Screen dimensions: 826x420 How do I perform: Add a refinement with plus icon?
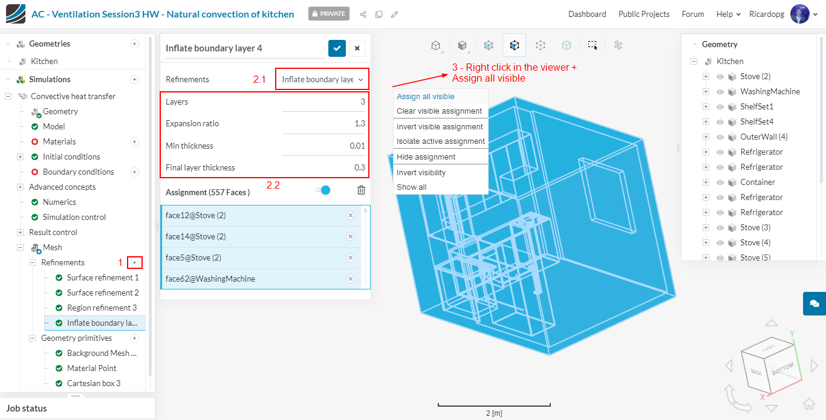coord(134,263)
